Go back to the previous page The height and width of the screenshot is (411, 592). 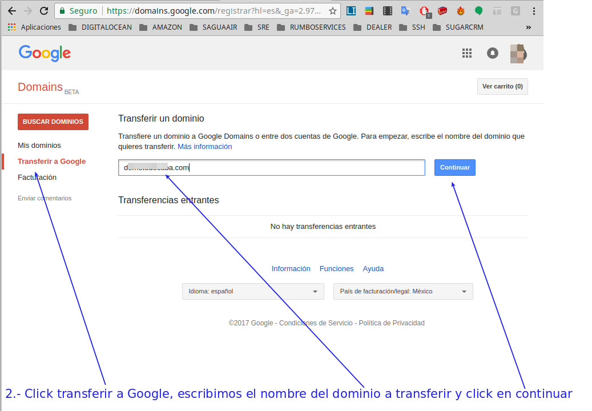(x=12, y=11)
